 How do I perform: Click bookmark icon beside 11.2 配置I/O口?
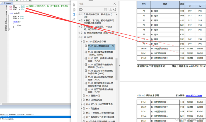[x=84, y=96]
